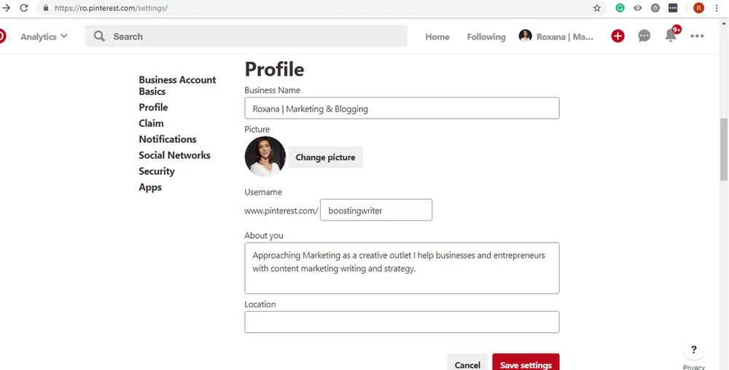
Task: Click the Picture label
Action: pos(257,129)
